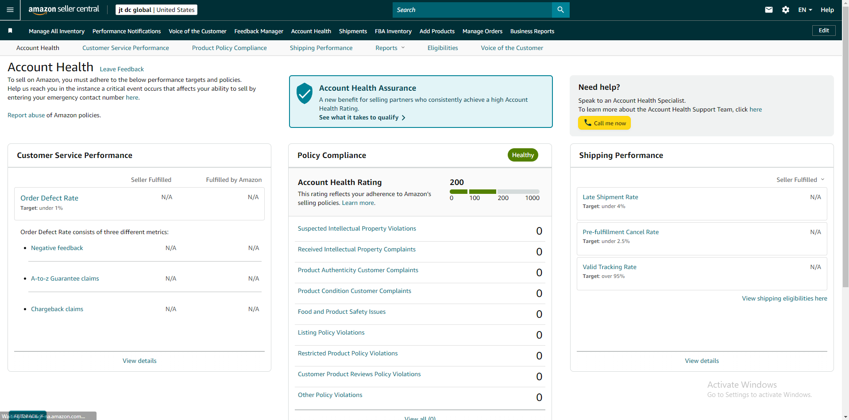Screen dimensions: 849x420
Task: Open the EN language dropdown
Action: click(x=805, y=10)
